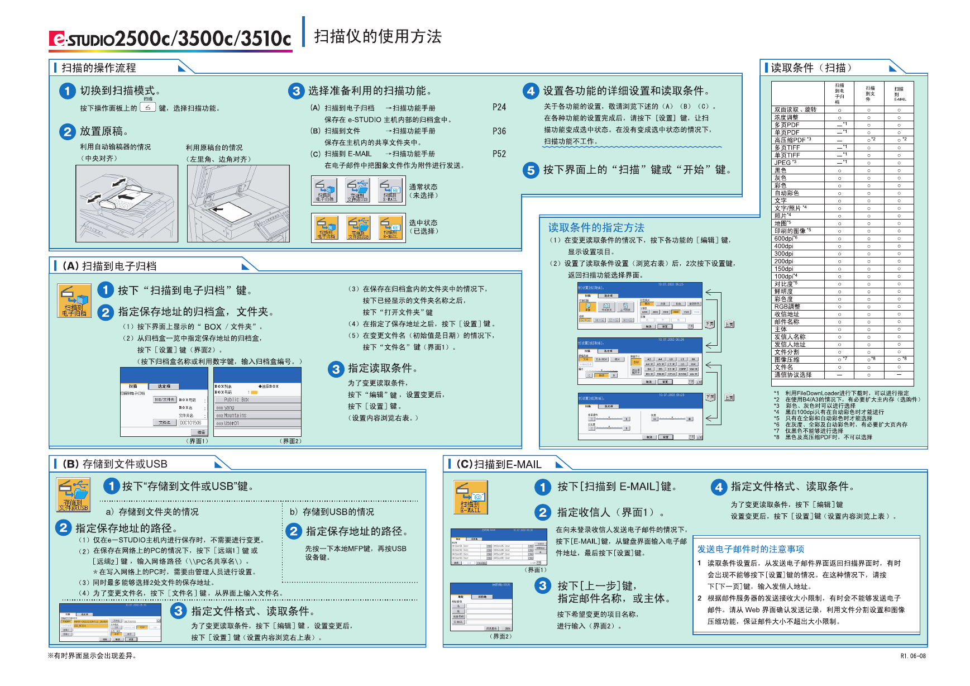Click the 600dpi row label in the table

tap(786, 239)
